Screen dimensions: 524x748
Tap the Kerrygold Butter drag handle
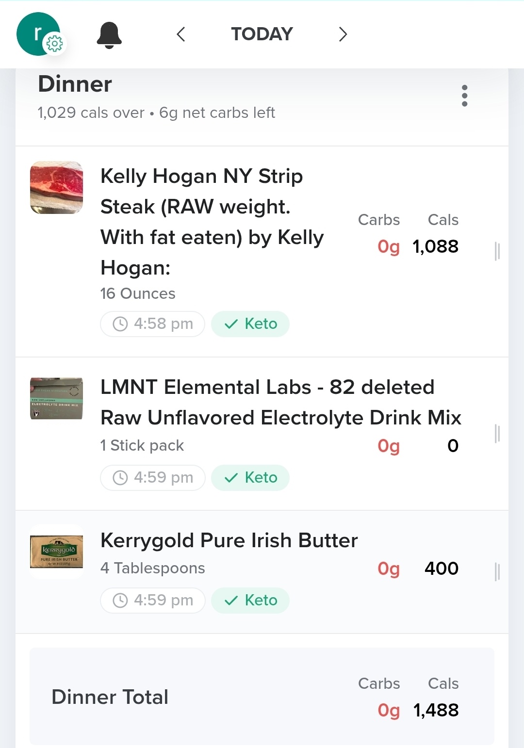(497, 571)
